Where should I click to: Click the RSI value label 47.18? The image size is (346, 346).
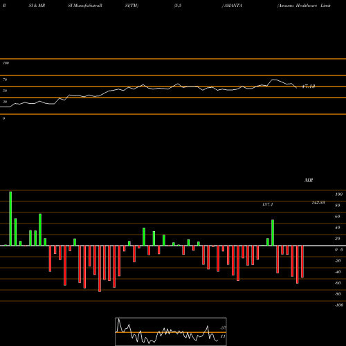tap(309, 86)
